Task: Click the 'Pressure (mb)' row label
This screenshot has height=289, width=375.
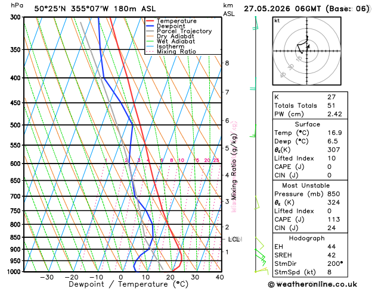Action: click(299, 194)
